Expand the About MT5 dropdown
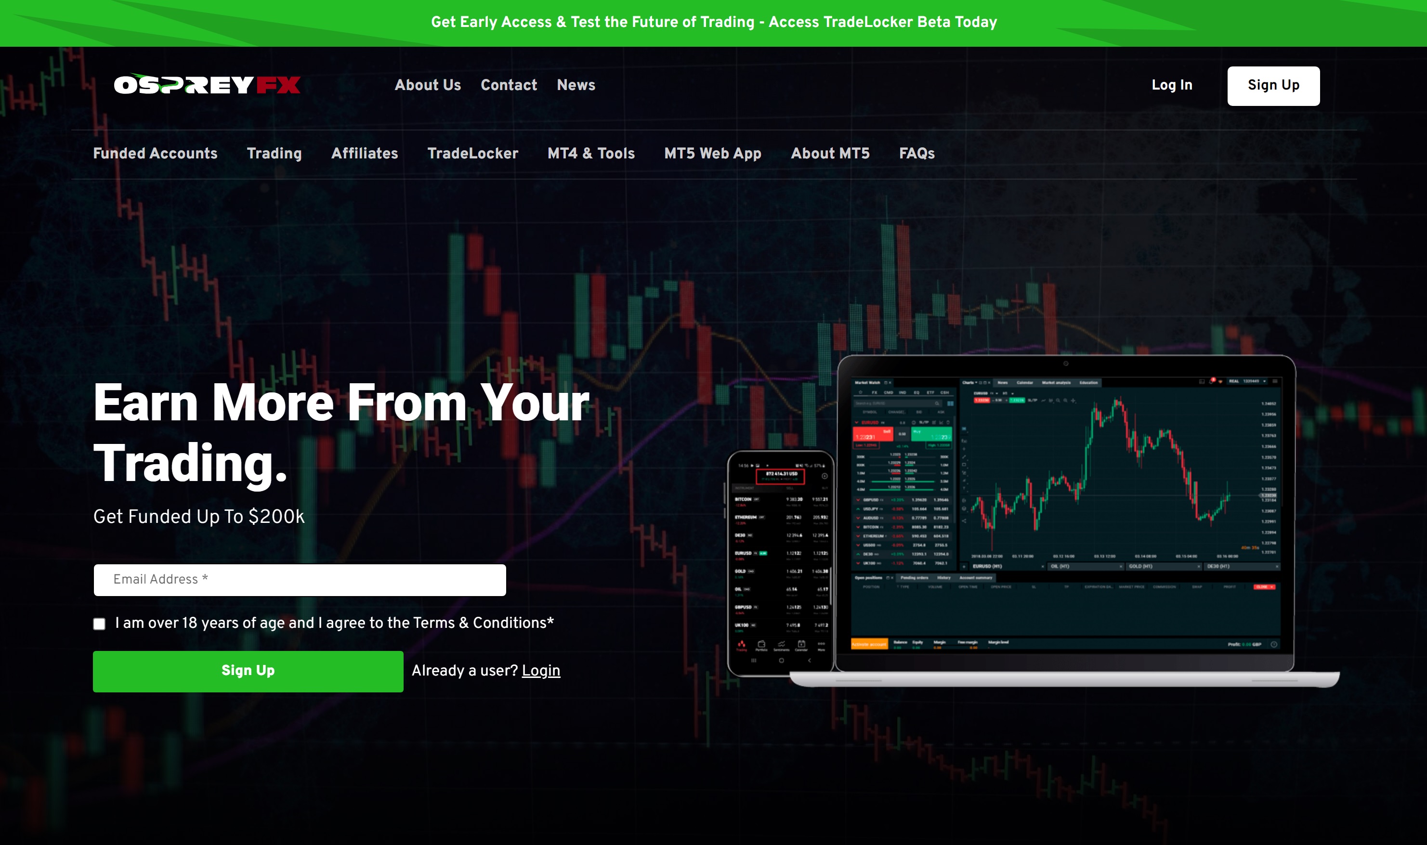The image size is (1427, 845). (x=830, y=154)
